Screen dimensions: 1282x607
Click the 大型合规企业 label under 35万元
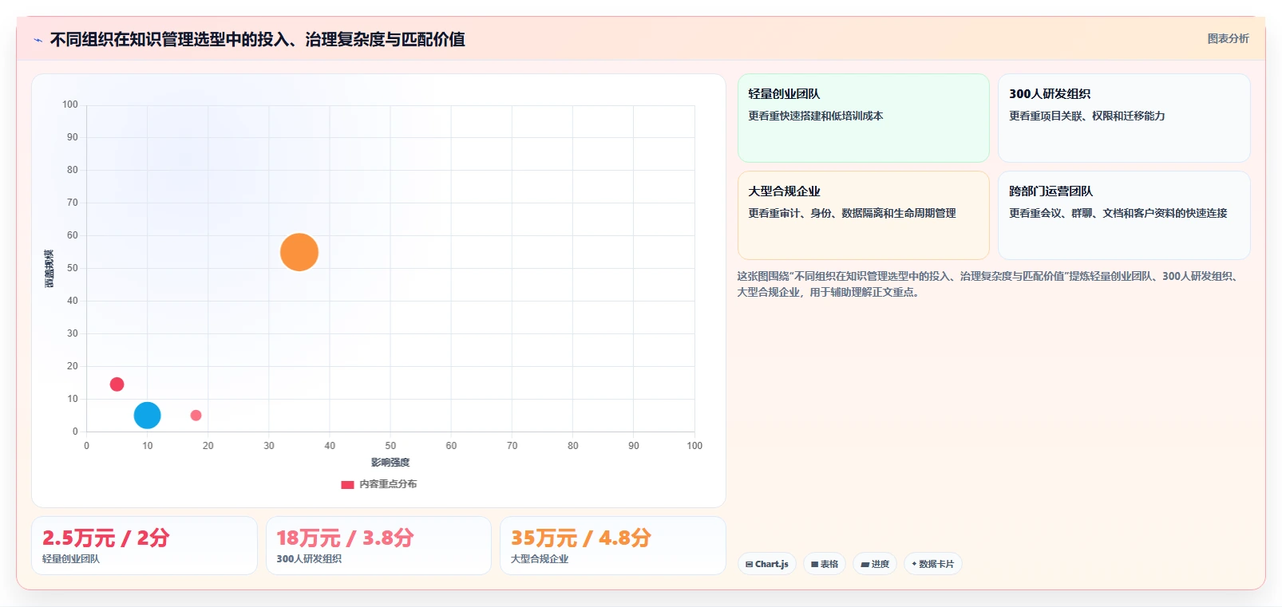(x=540, y=559)
